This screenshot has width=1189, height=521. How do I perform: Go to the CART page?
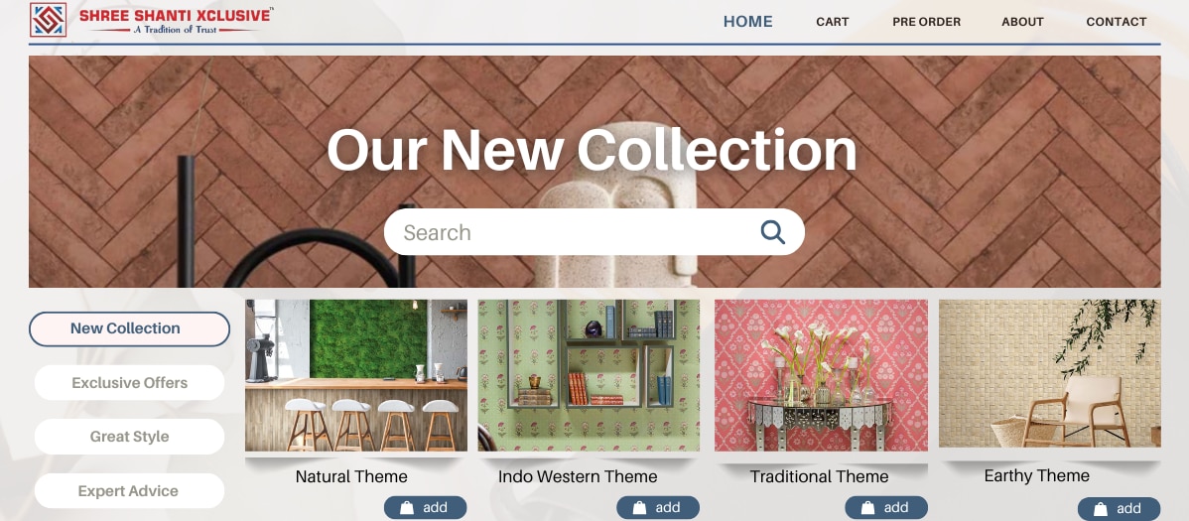point(832,22)
